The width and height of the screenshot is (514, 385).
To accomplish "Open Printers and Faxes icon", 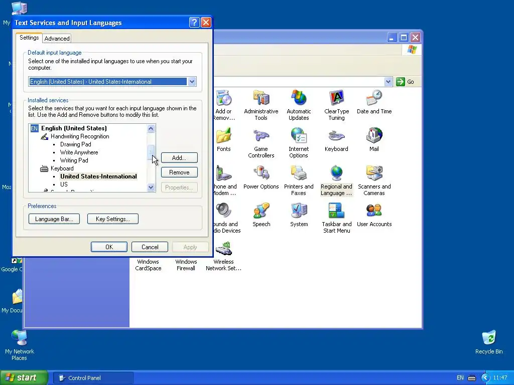I will (299, 180).
